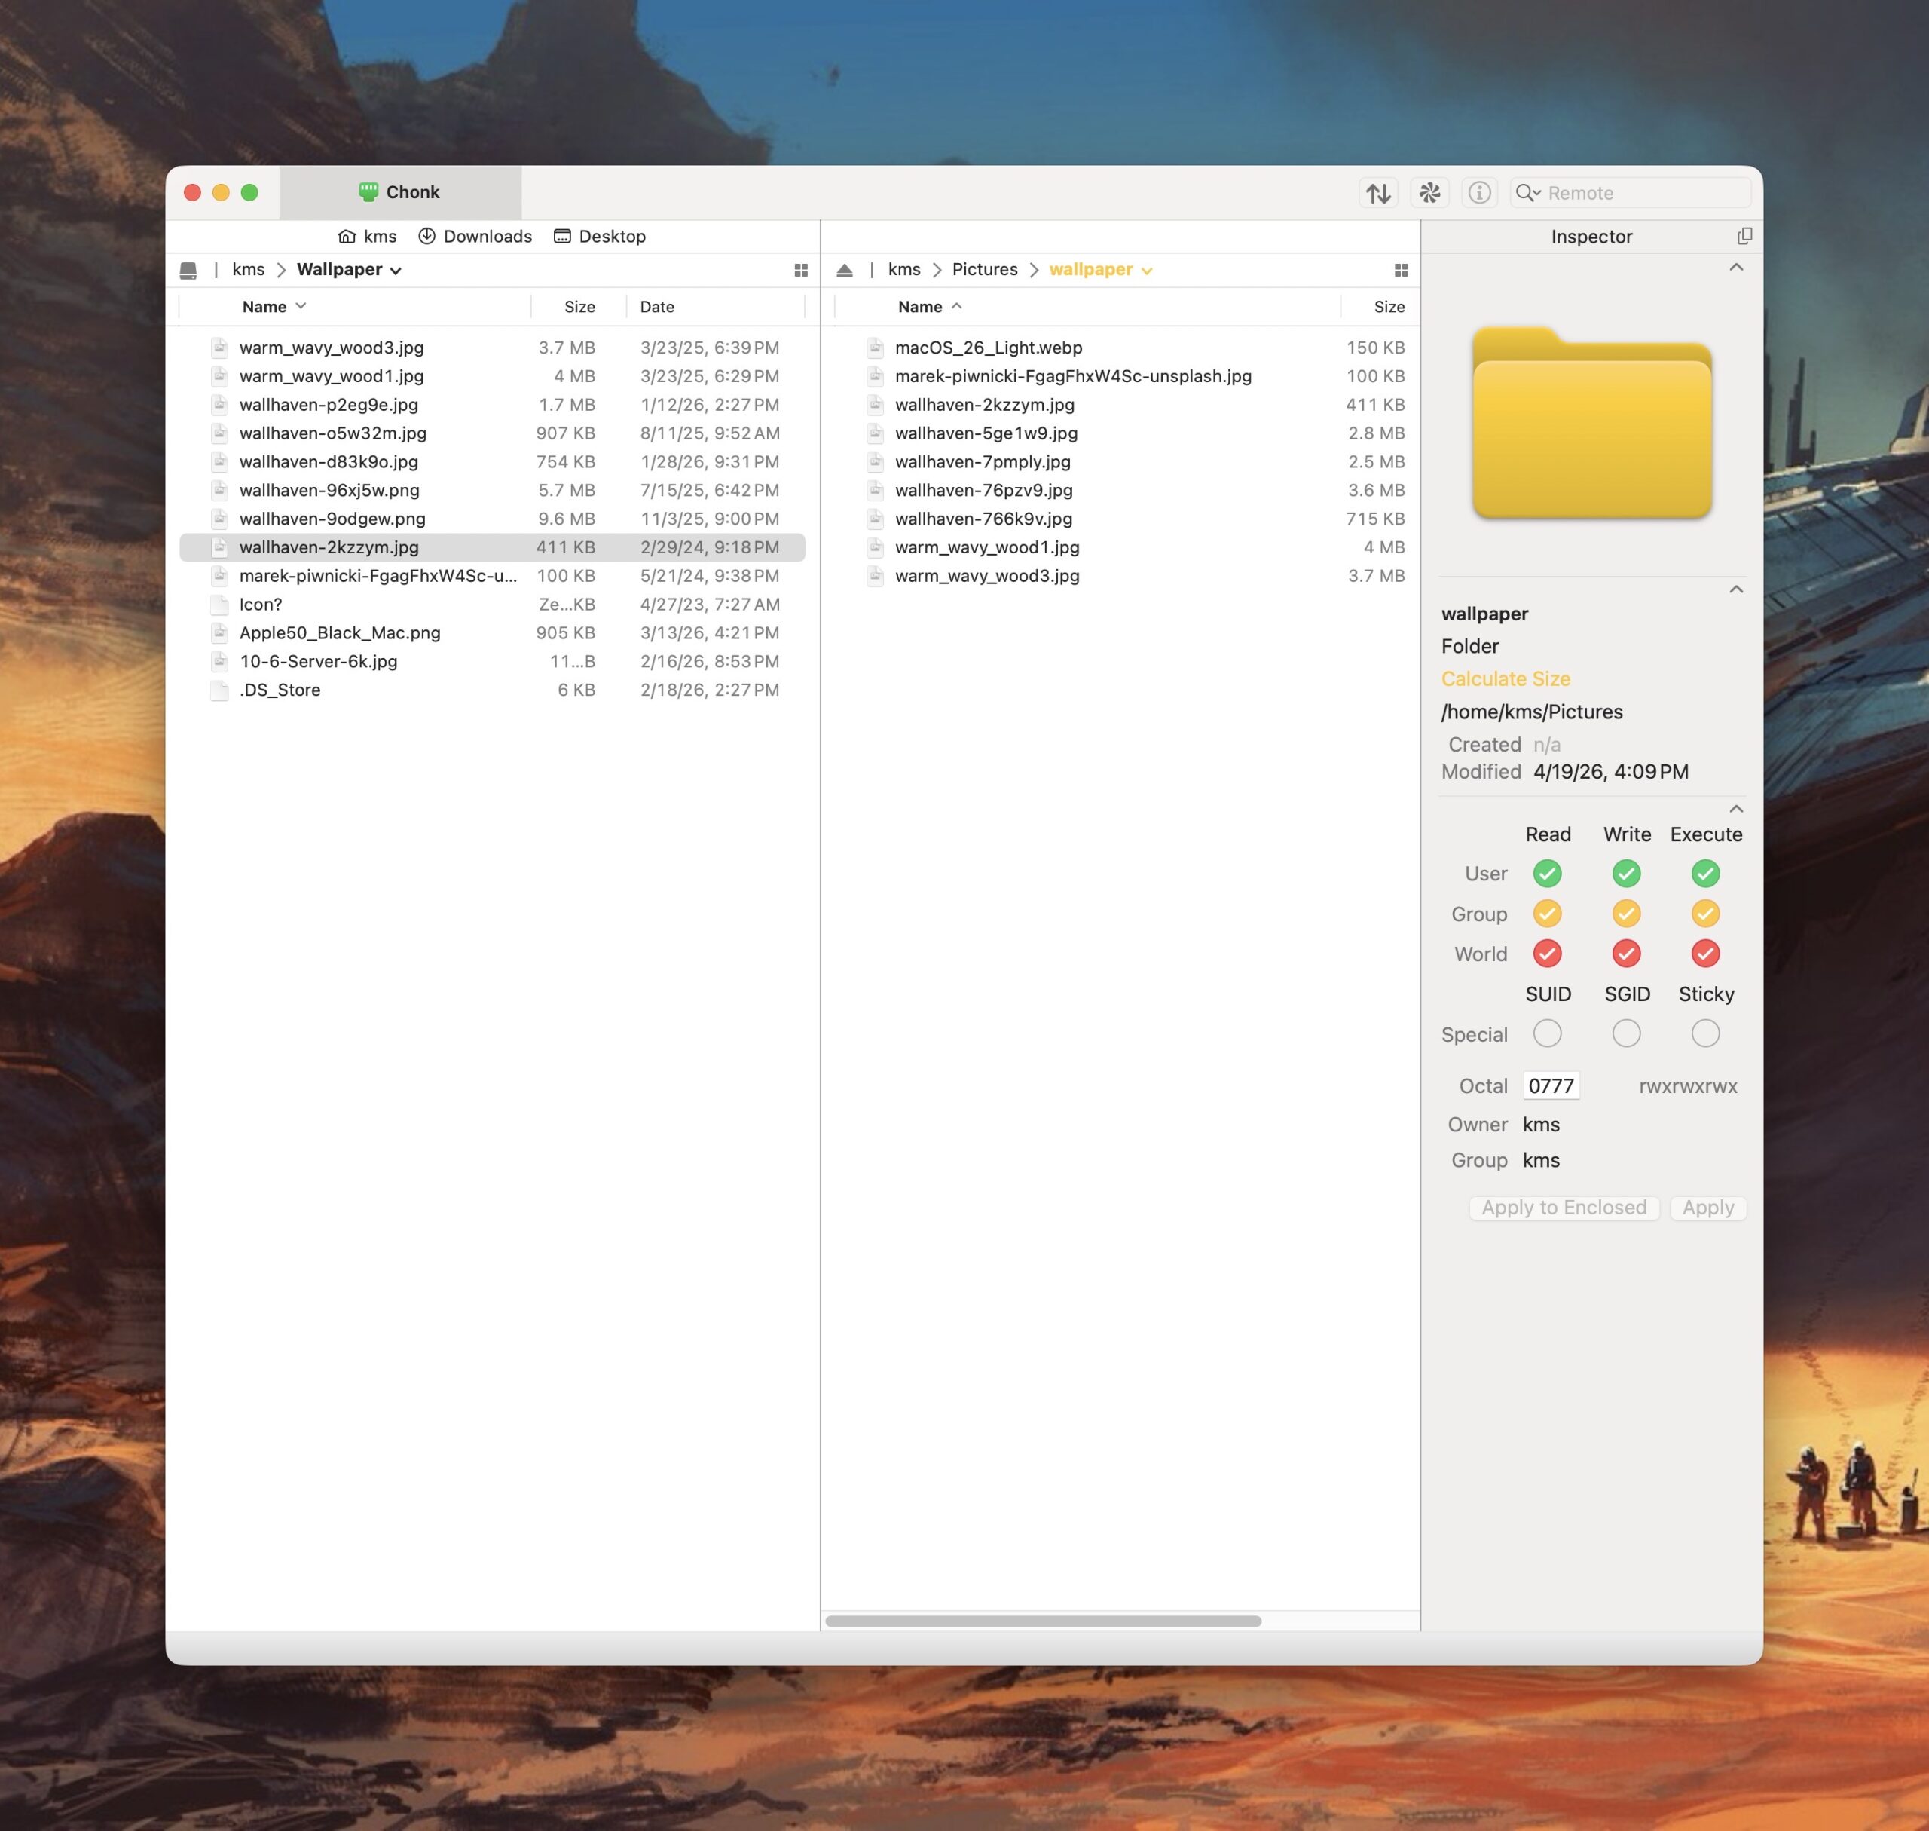Toggle World Write permission
The width and height of the screenshot is (1929, 1831).
click(1625, 954)
